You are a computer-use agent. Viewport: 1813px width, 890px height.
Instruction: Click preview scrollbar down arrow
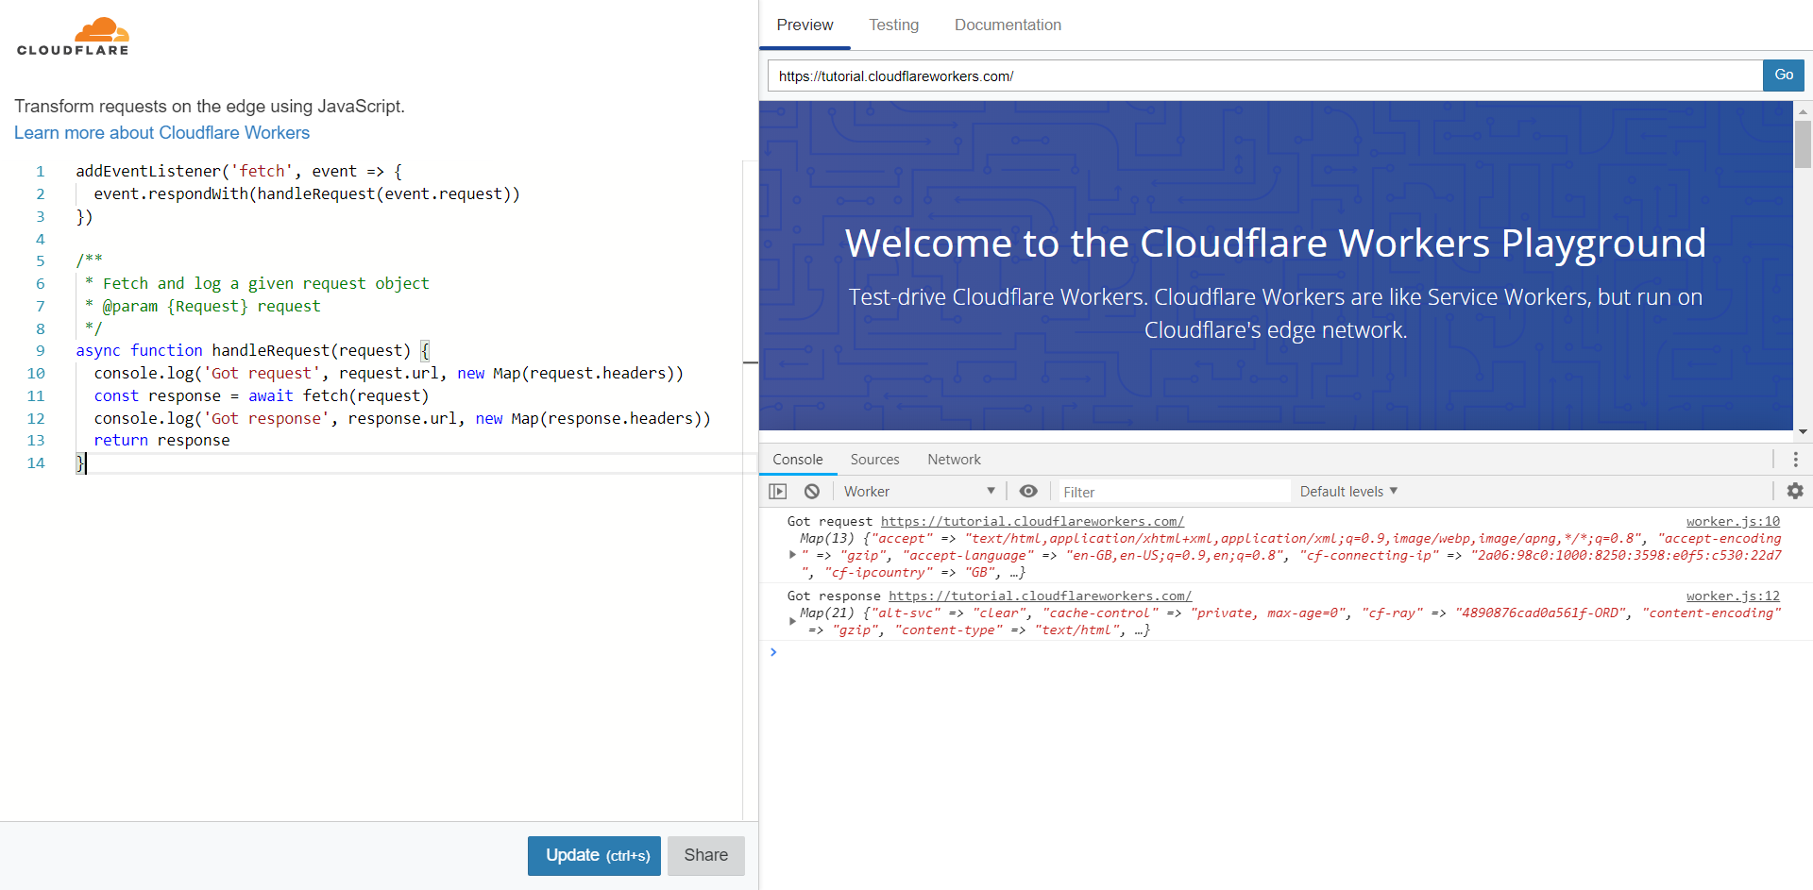(x=1803, y=431)
